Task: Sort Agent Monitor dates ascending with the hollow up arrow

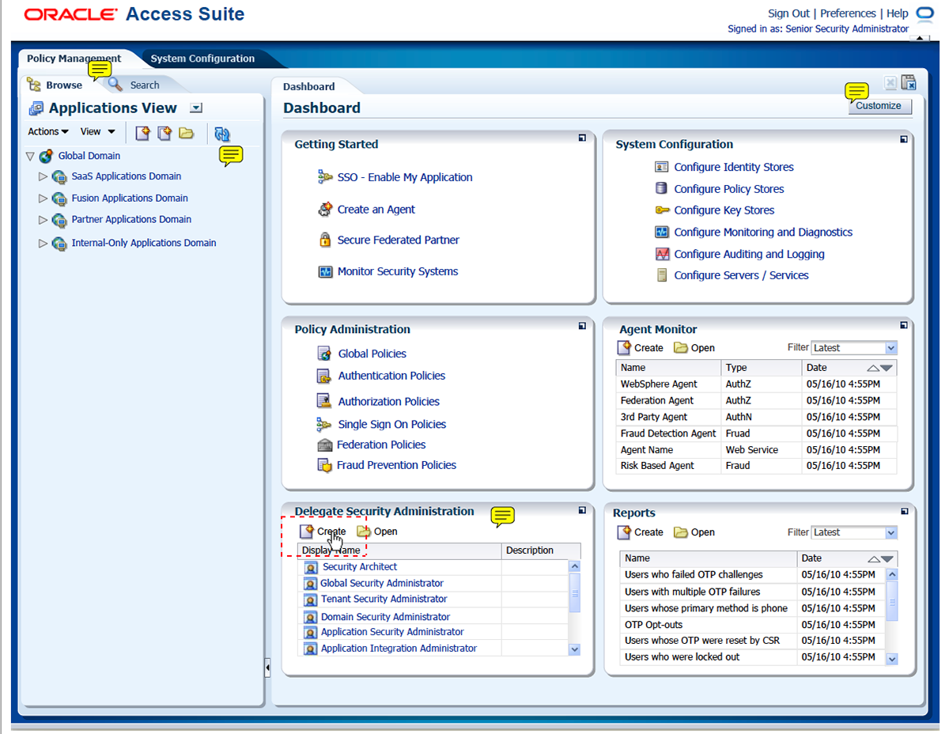Action: (x=873, y=368)
